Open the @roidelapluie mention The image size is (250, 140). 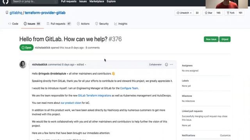click(58, 73)
